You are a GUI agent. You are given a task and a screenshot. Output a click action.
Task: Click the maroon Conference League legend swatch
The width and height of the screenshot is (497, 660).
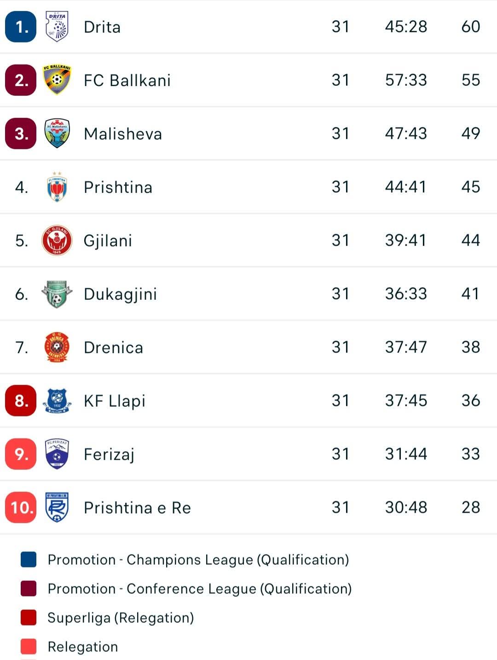(29, 589)
